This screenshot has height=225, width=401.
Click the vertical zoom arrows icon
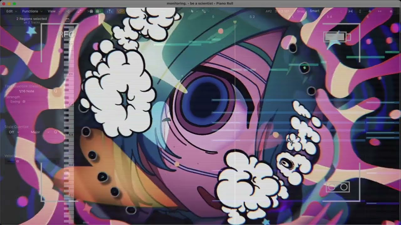tap(360, 11)
